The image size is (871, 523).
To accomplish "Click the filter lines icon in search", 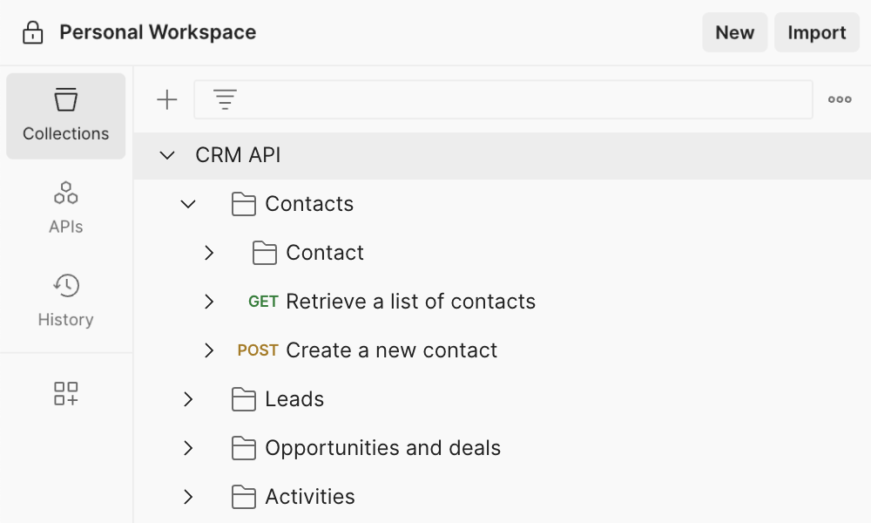I will click(x=225, y=99).
